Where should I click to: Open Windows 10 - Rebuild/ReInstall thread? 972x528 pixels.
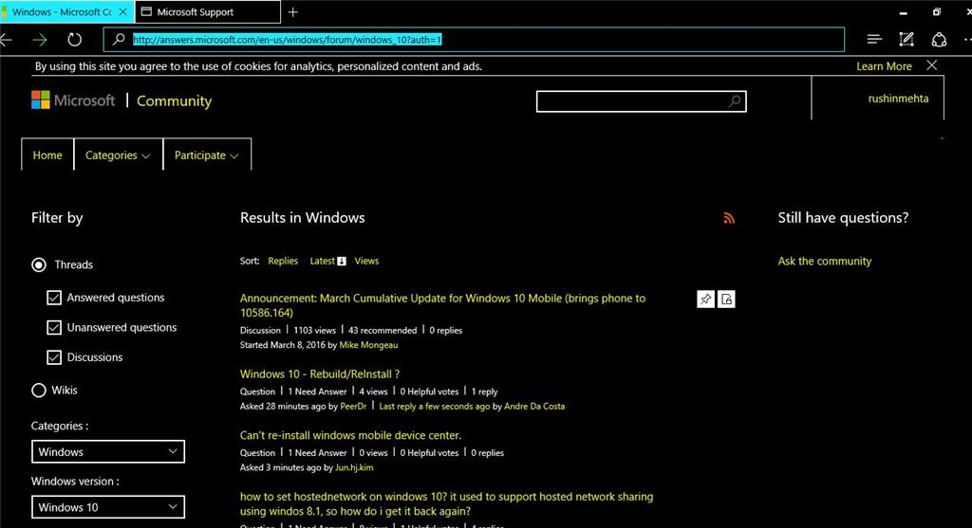[320, 373]
